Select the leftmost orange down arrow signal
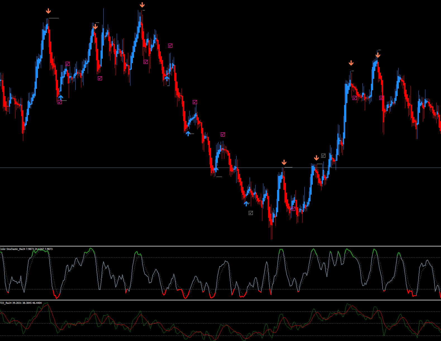Screen dimensions: 441x341 click(x=48, y=11)
